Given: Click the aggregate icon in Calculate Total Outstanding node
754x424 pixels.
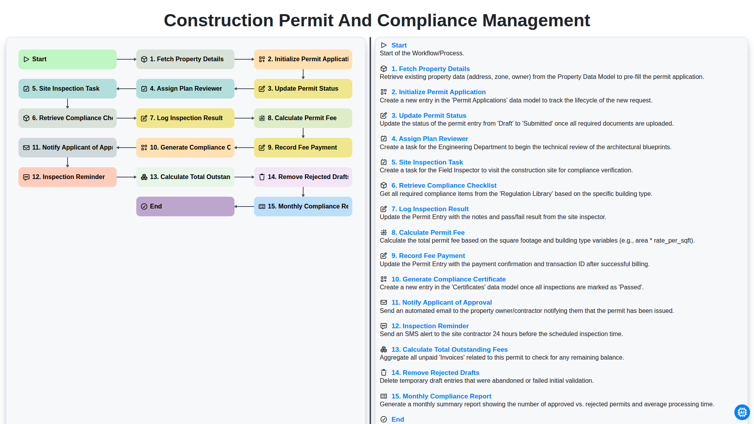Looking at the screenshot, I should (x=144, y=177).
